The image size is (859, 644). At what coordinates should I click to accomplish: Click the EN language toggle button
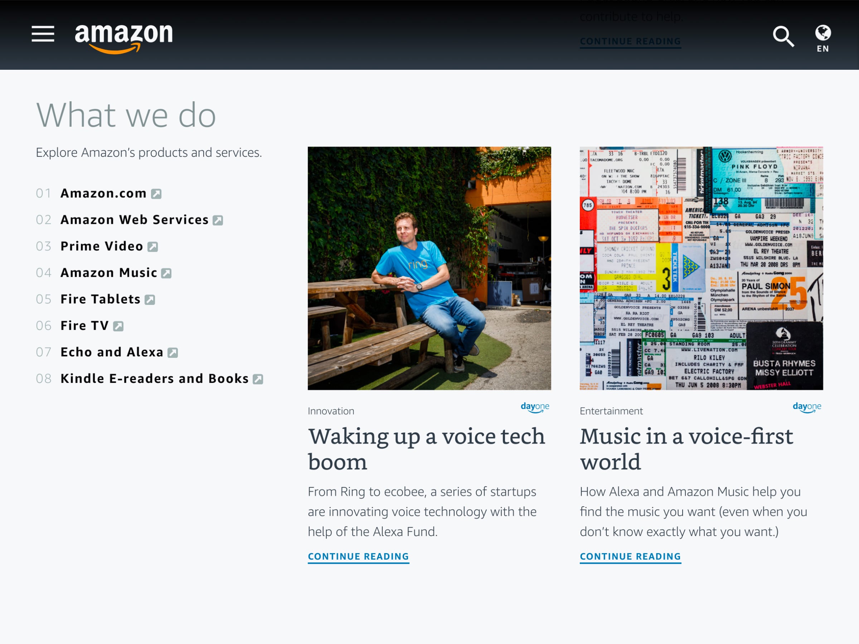click(x=822, y=39)
